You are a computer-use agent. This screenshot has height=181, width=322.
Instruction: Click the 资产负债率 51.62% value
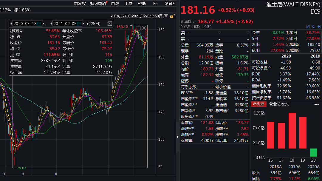pos(284,98)
